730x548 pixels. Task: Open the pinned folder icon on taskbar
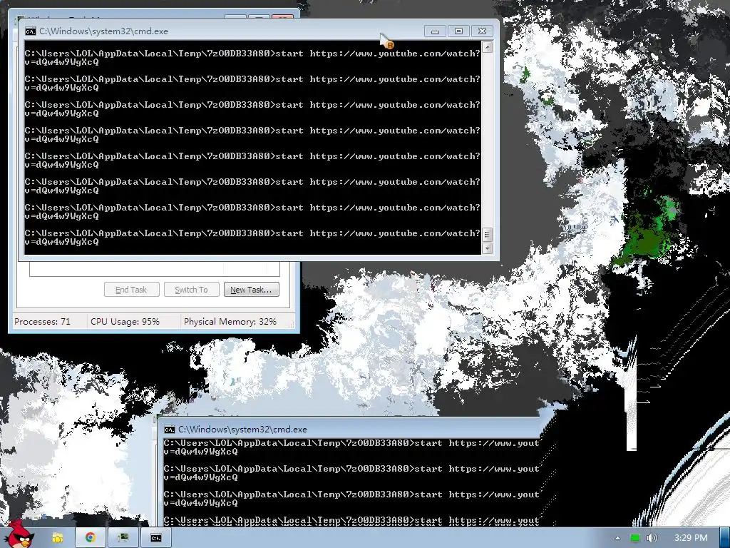(x=58, y=538)
